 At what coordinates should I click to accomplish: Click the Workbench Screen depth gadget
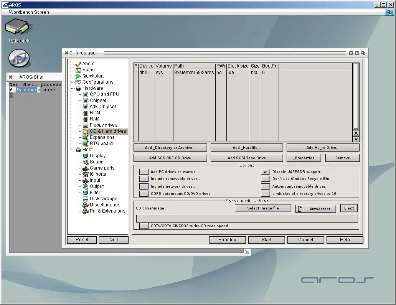(x=389, y=12)
